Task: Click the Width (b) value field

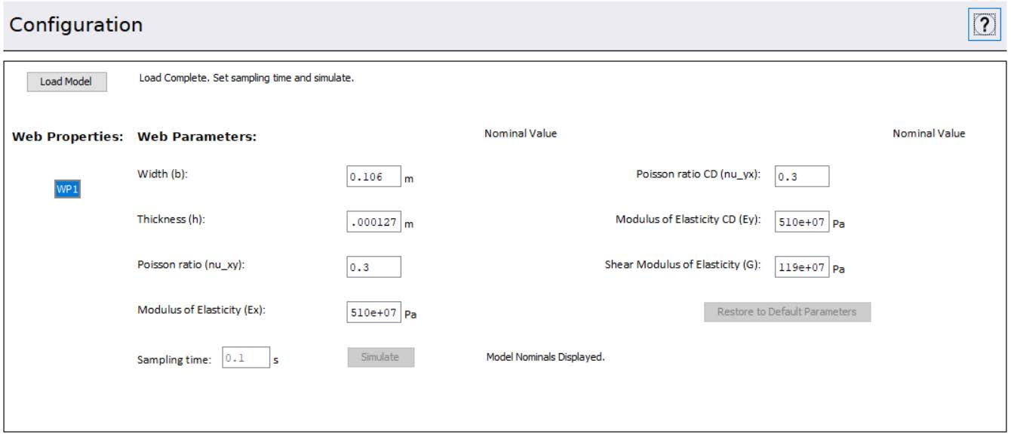Action: click(373, 177)
